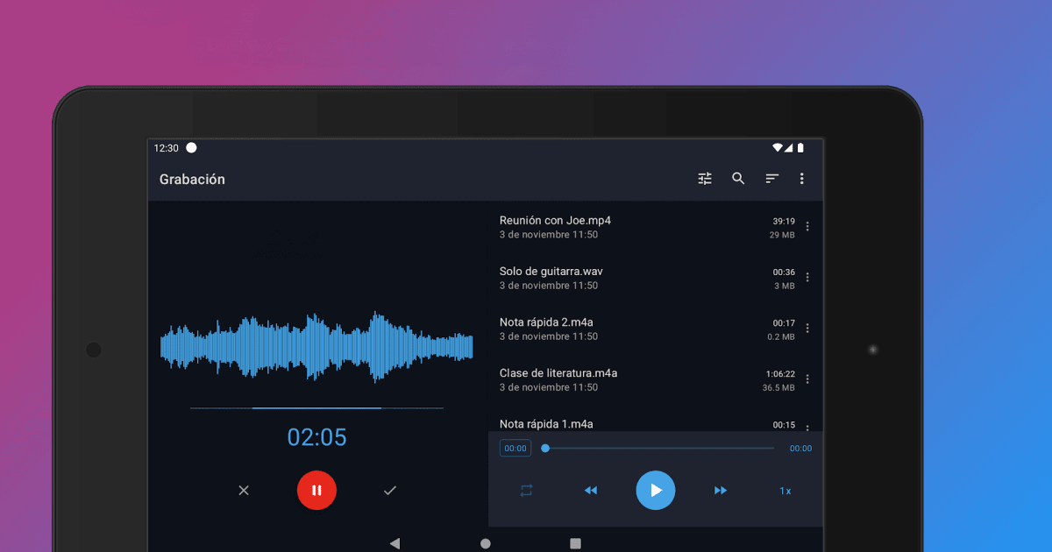Skip backward in playback
This screenshot has width=1052, height=552.
point(590,491)
